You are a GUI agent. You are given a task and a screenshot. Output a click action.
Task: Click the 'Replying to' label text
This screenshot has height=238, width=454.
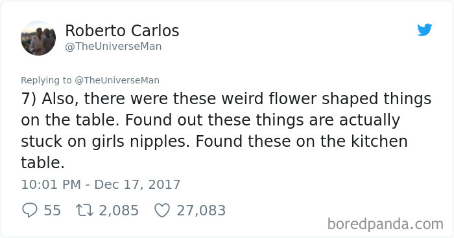point(46,80)
